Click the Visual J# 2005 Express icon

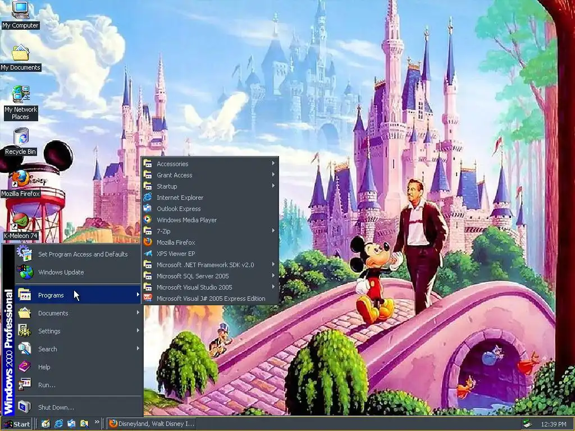[x=148, y=299]
